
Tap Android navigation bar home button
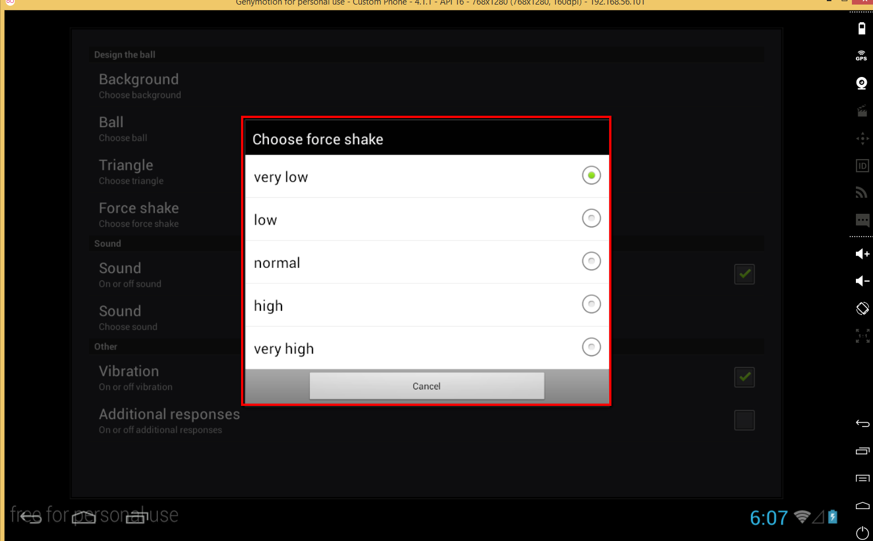pos(84,516)
